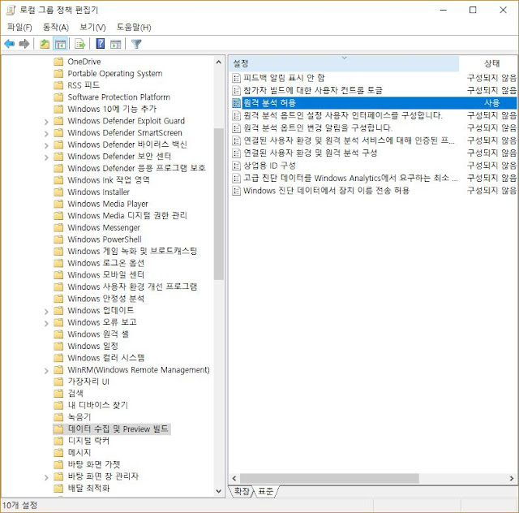The width and height of the screenshot is (519, 513).
Task: Click horizontal scrollbar right arrow in settings
Action: pyautogui.click(x=512, y=479)
